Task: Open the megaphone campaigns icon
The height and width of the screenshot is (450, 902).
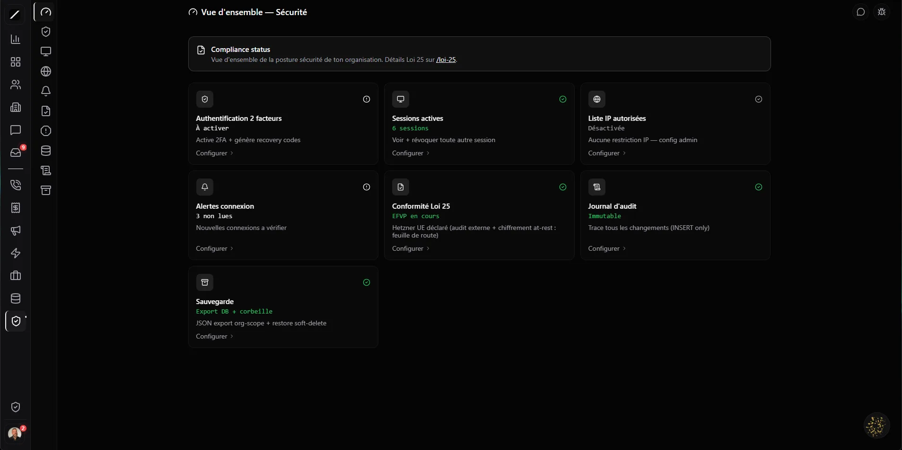Action: coord(16,230)
